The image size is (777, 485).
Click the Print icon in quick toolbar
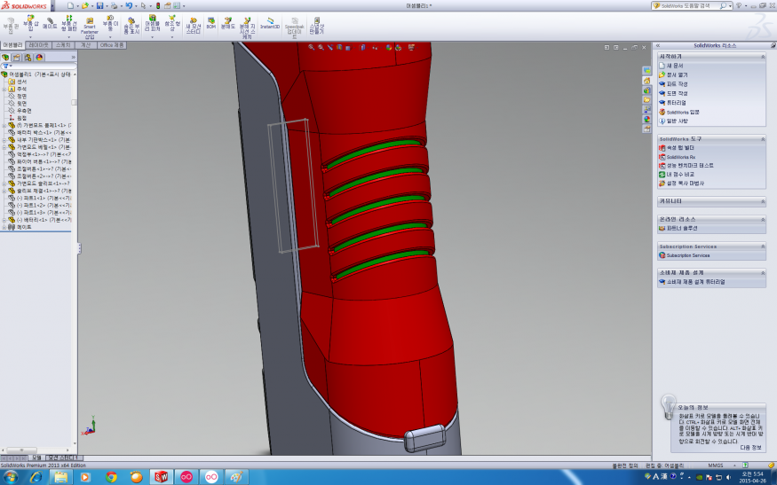pyautogui.click(x=114, y=5)
